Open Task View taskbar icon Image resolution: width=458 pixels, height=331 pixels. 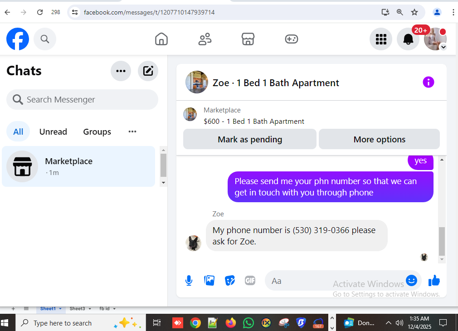pyautogui.click(x=157, y=323)
